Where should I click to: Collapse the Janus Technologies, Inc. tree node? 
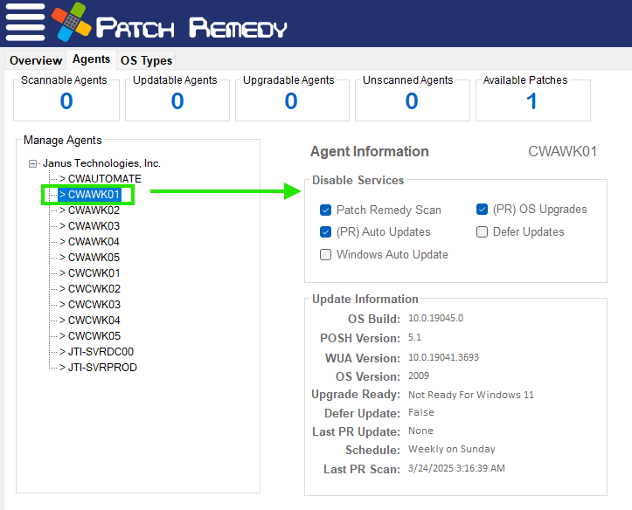[x=32, y=163]
